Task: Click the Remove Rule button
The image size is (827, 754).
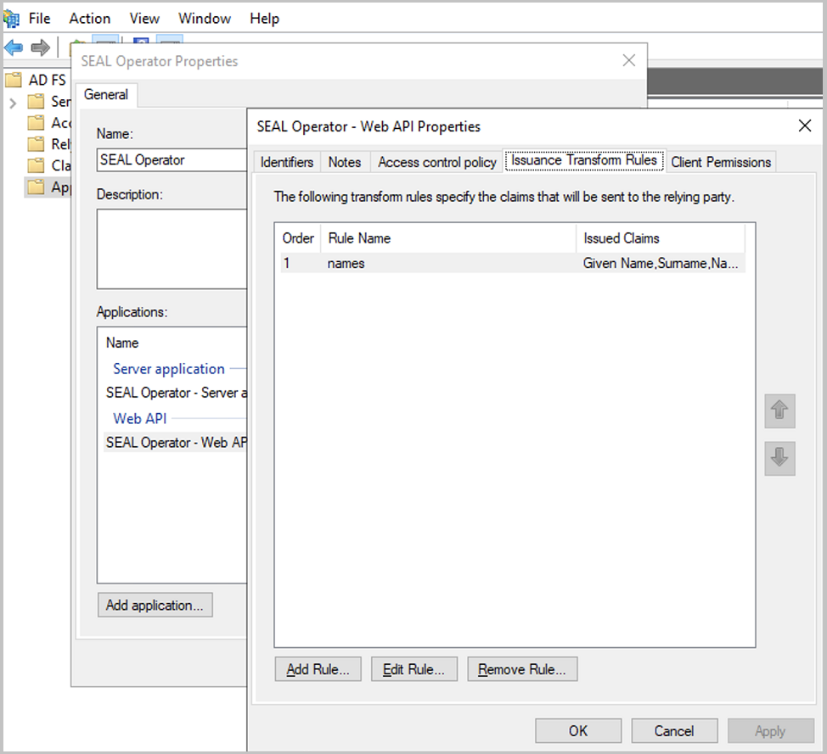Action: tap(521, 669)
